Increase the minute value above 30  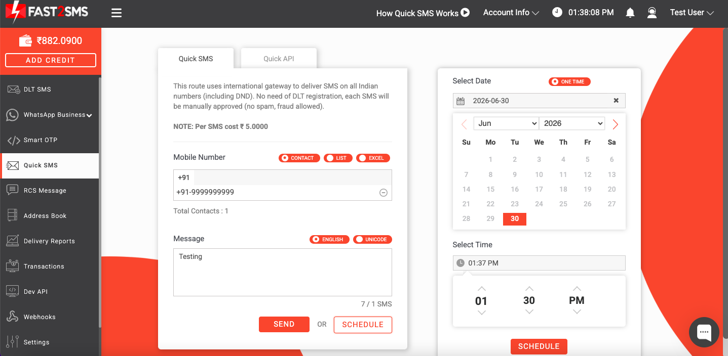[x=529, y=289]
